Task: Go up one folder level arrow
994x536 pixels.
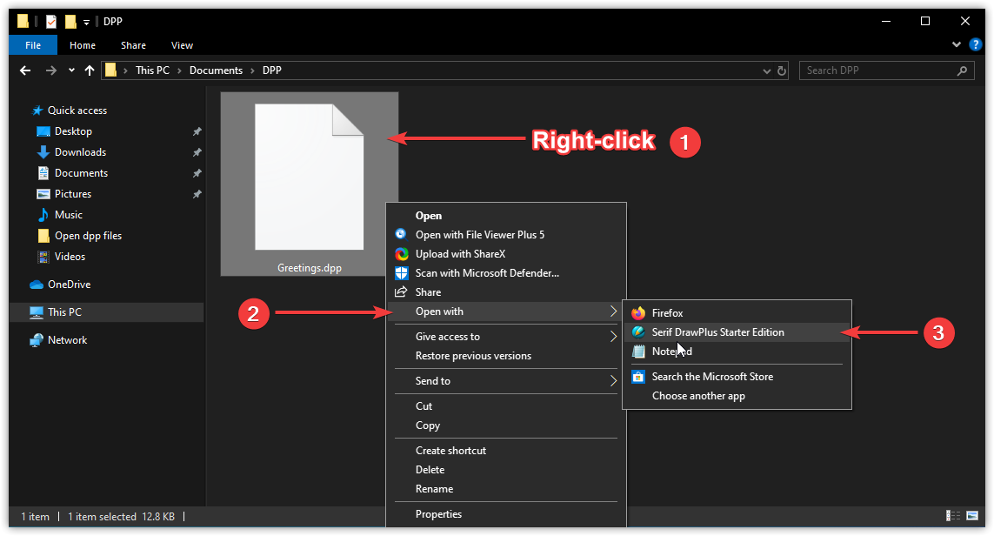Action: (x=90, y=70)
